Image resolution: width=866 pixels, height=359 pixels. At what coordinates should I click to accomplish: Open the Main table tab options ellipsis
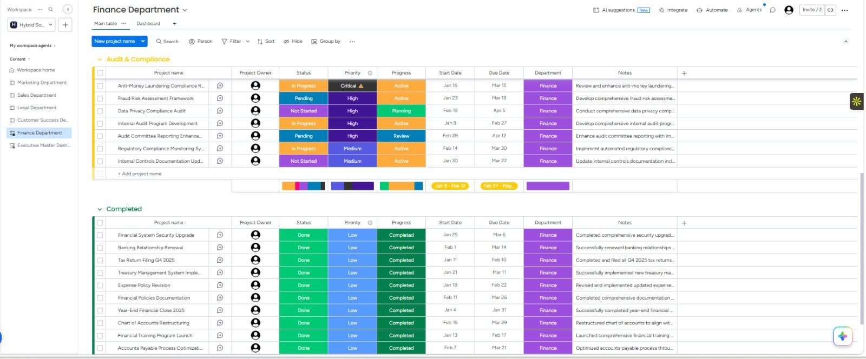pos(123,23)
